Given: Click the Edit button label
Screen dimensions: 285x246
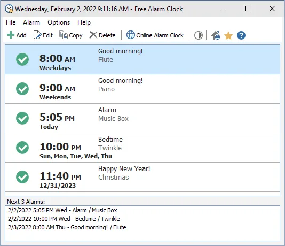Looking at the screenshot, I should [x=47, y=35].
